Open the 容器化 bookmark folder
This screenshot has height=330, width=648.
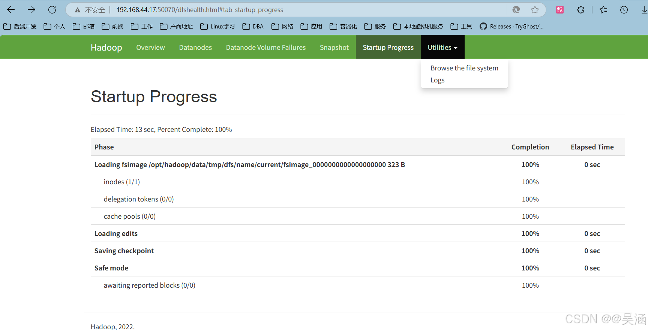click(x=343, y=26)
